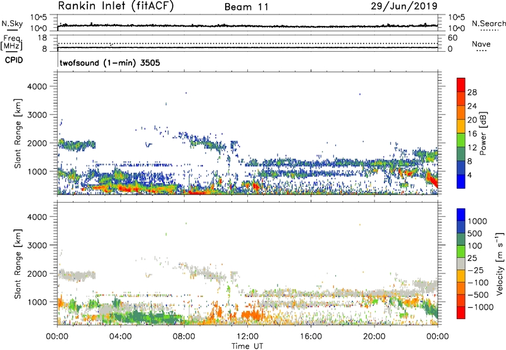The width and height of the screenshot is (506, 350).
Task: Click the noise sky trace in the top panel
Action: (247, 25)
